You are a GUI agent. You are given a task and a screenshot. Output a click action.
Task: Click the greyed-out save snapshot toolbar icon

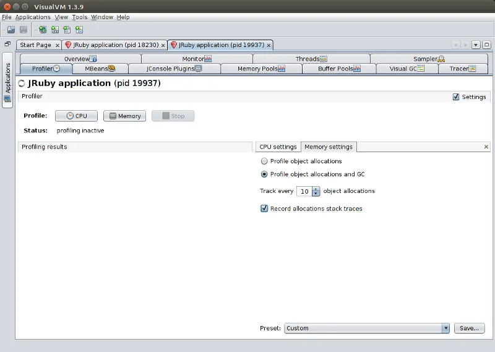click(24, 30)
